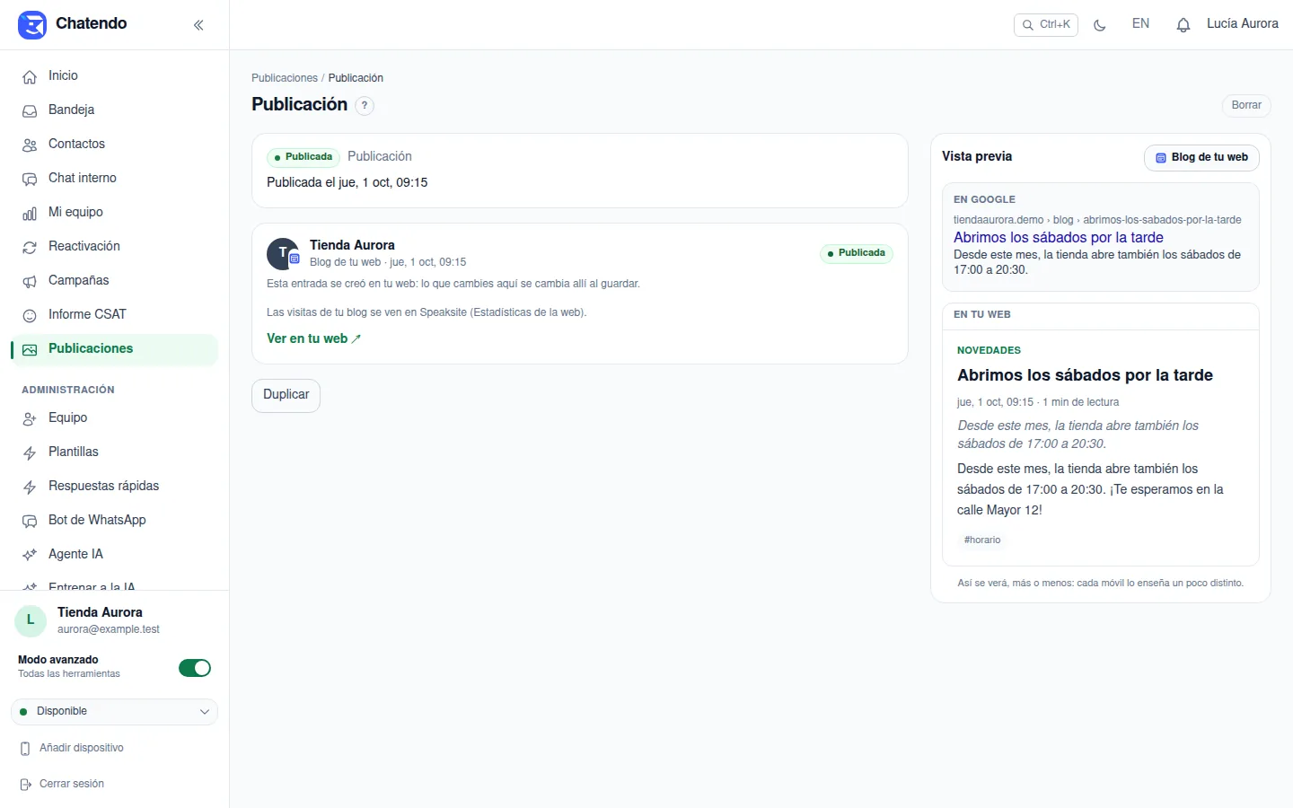Screen dimensions: 1293x808
Task: Open Informe CSAT smiley icon
Action: point(30,315)
